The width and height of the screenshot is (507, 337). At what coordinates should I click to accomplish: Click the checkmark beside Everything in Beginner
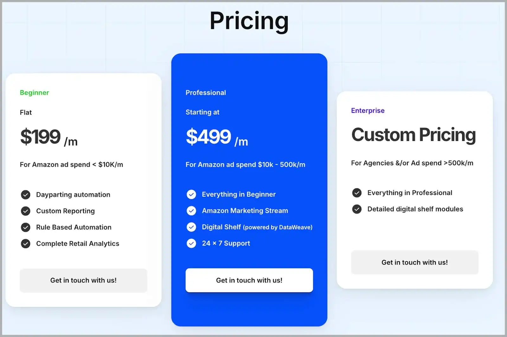pyautogui.click(x=191, y=194)
